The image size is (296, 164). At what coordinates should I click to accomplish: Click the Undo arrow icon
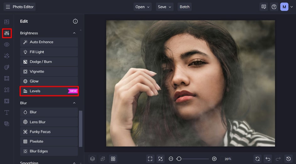coord(267,159)
